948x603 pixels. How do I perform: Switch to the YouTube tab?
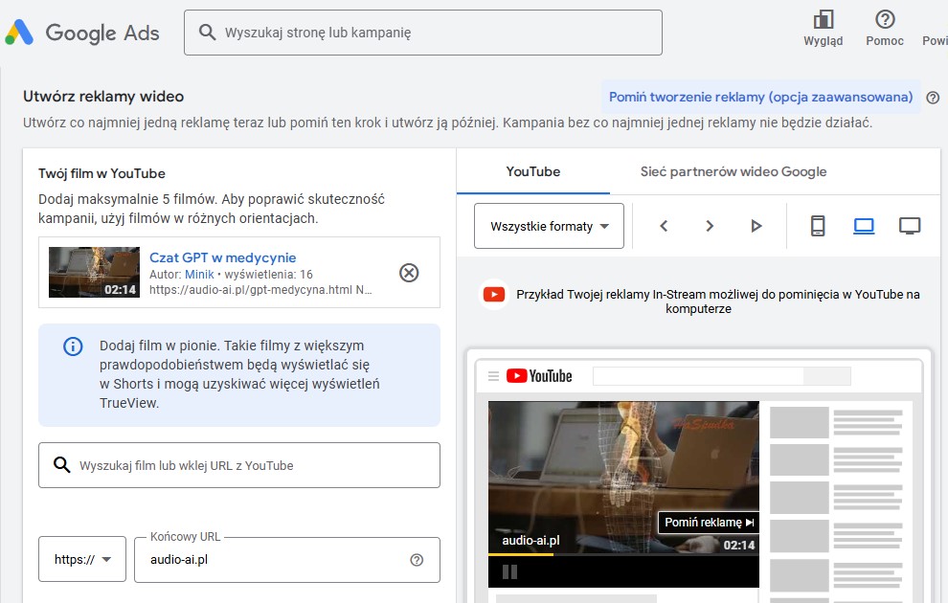532,172
